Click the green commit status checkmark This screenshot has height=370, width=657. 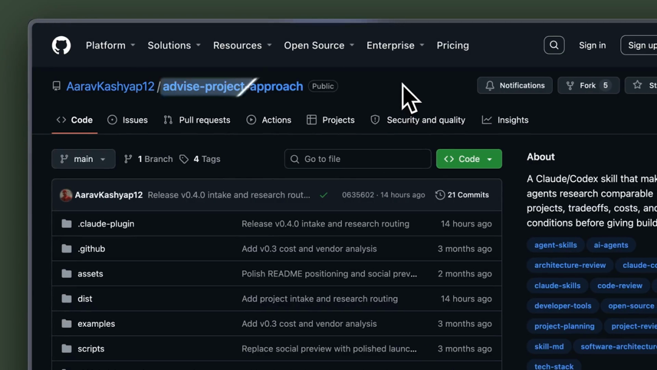(x=324, y=195)
